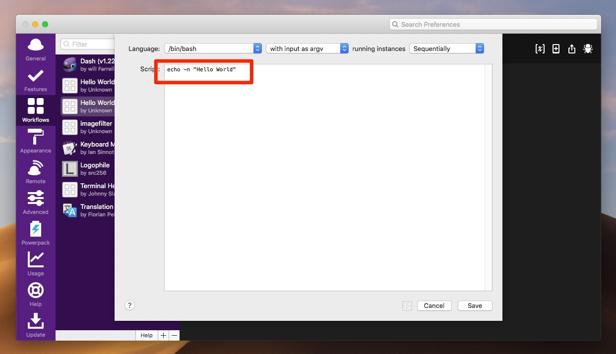Select the highlighted Hello World workflow

click(x=87, y=106)
